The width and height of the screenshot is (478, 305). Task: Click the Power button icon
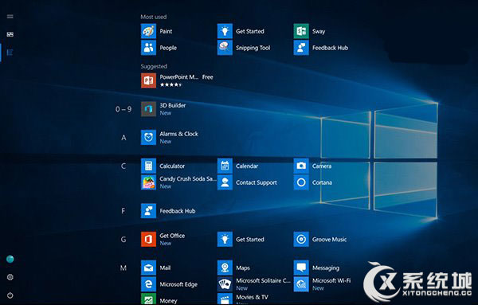(10, 295)
